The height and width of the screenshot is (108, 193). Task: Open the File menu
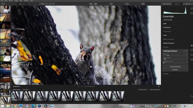(2, 1)
